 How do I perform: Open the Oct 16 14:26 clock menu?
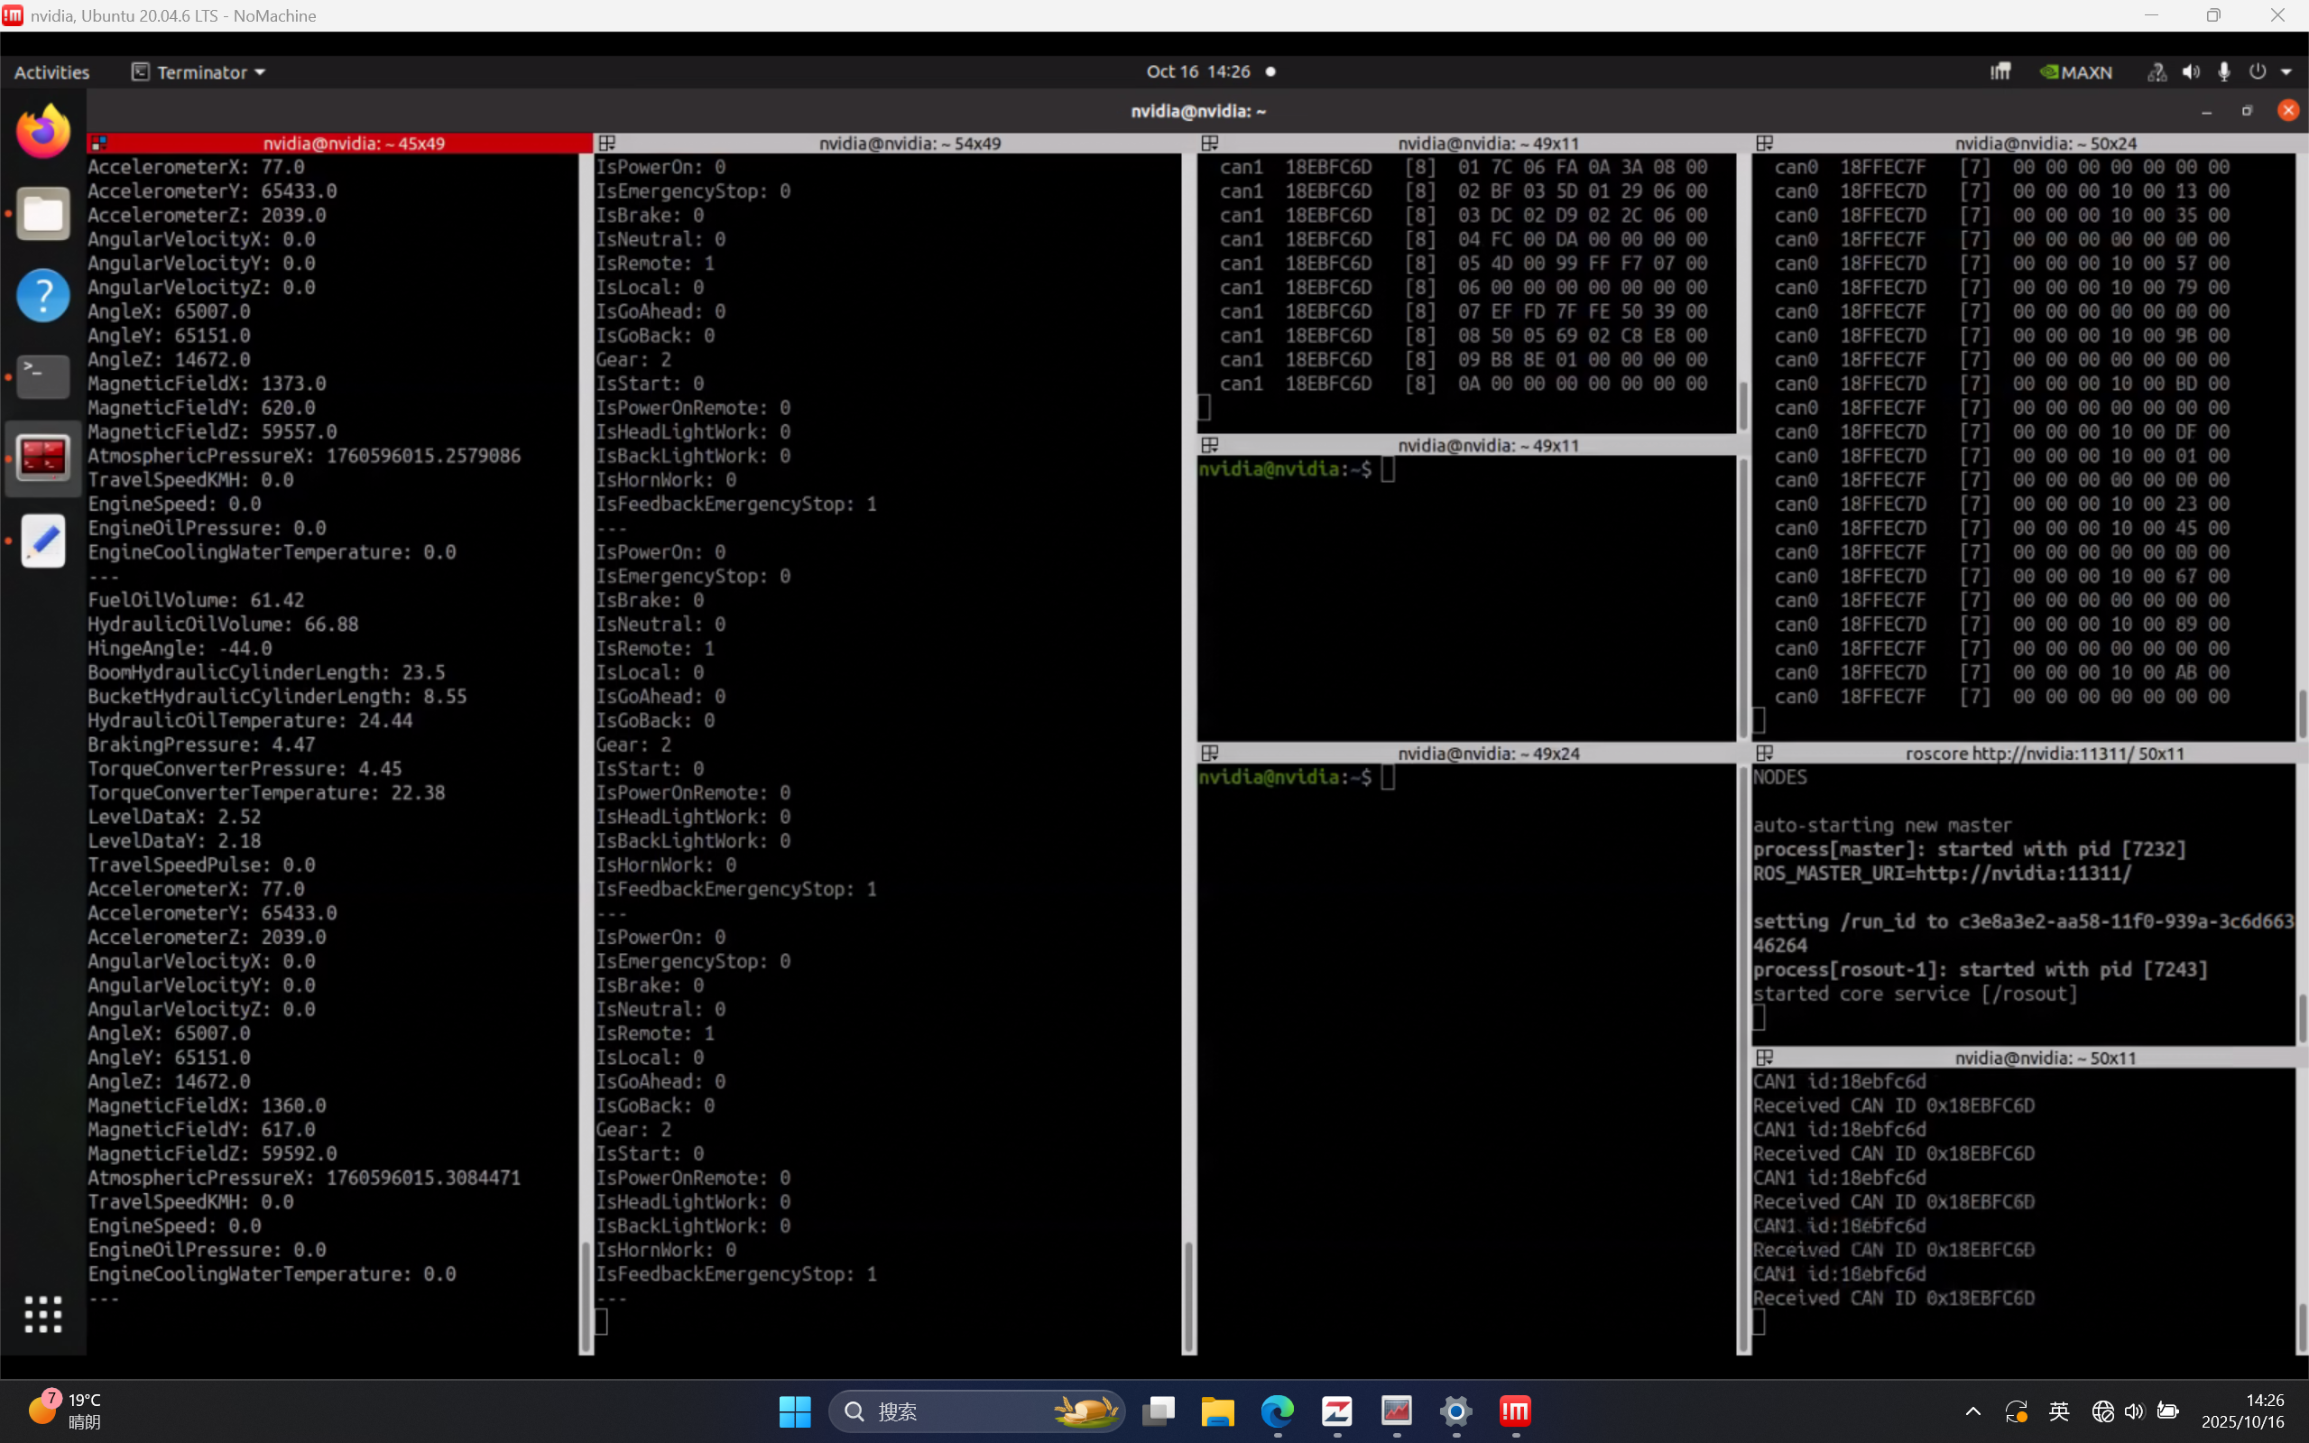(1198, 71)
